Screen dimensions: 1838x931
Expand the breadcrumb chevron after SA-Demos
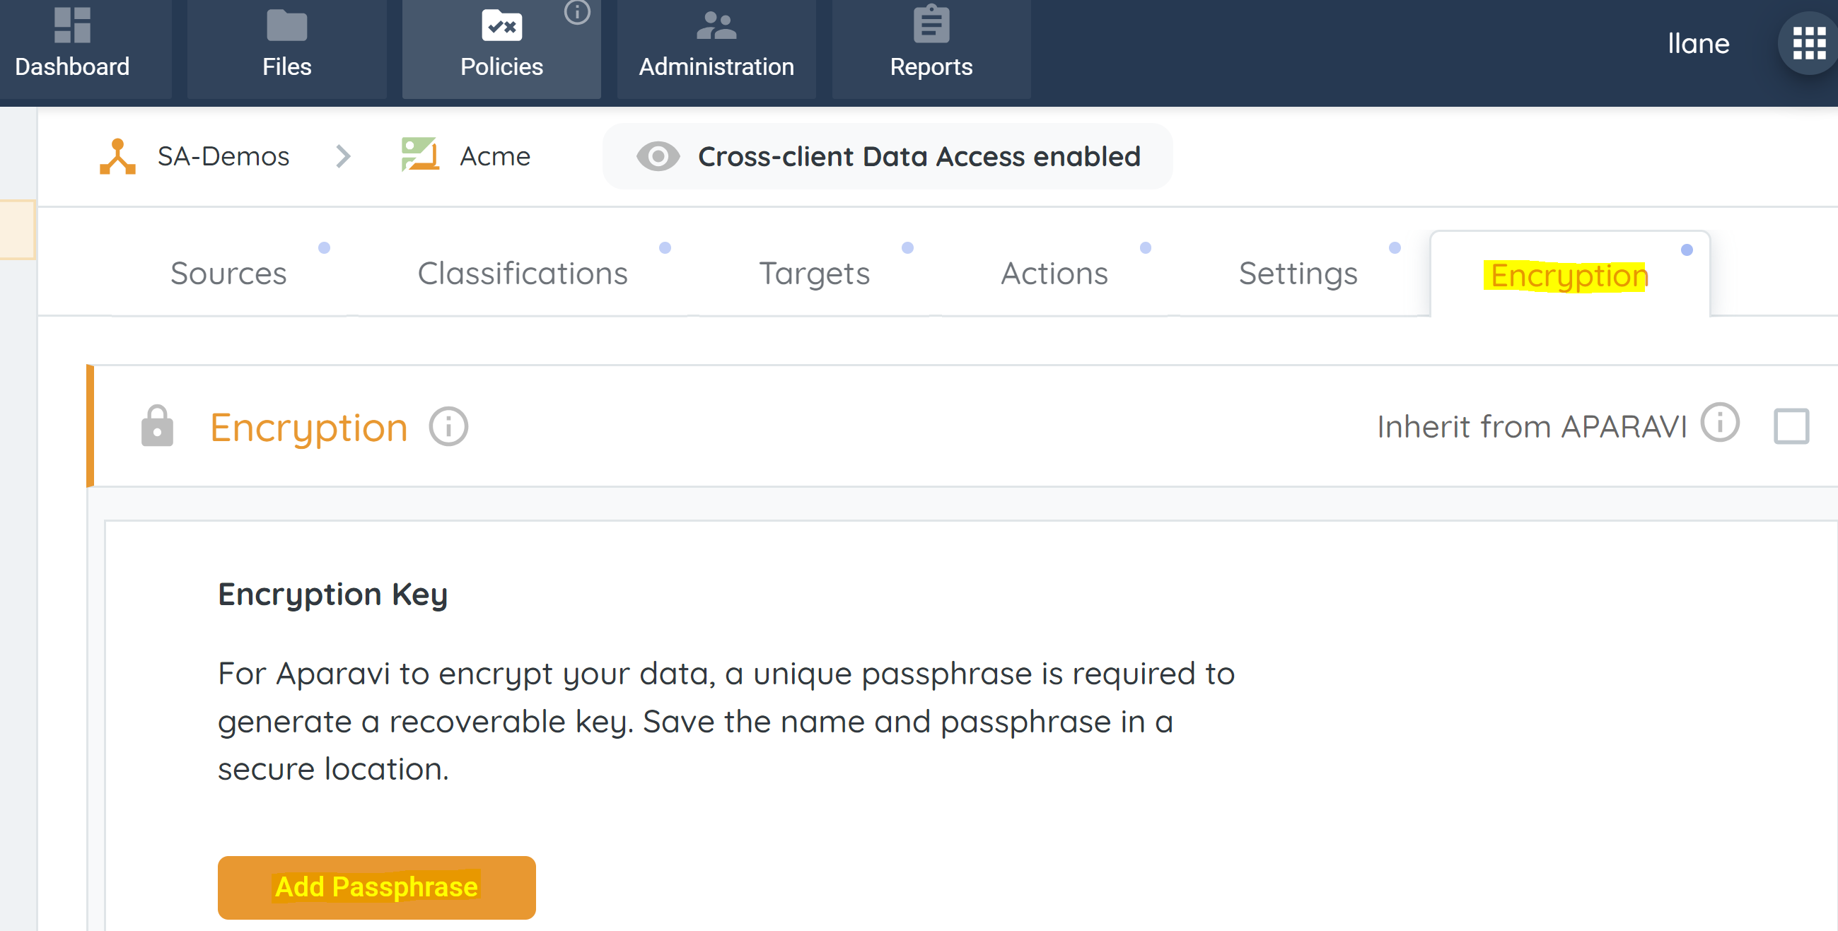(x=343, y=156)
